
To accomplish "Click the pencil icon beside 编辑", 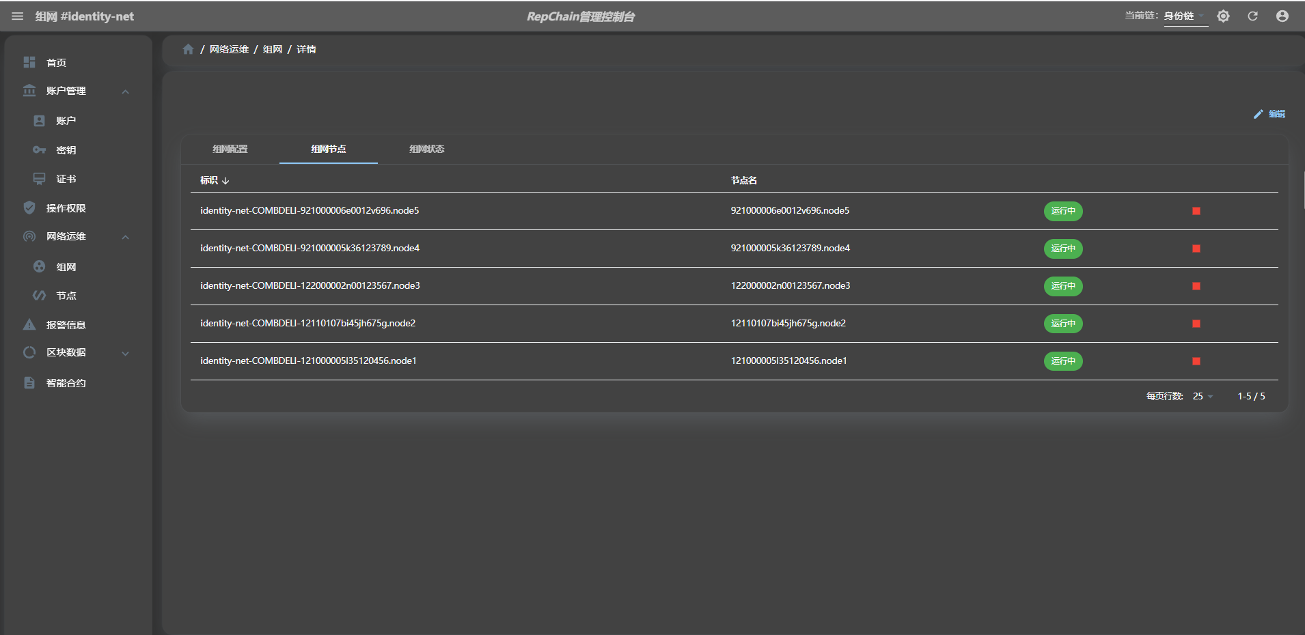I will tap(1258, 114).
